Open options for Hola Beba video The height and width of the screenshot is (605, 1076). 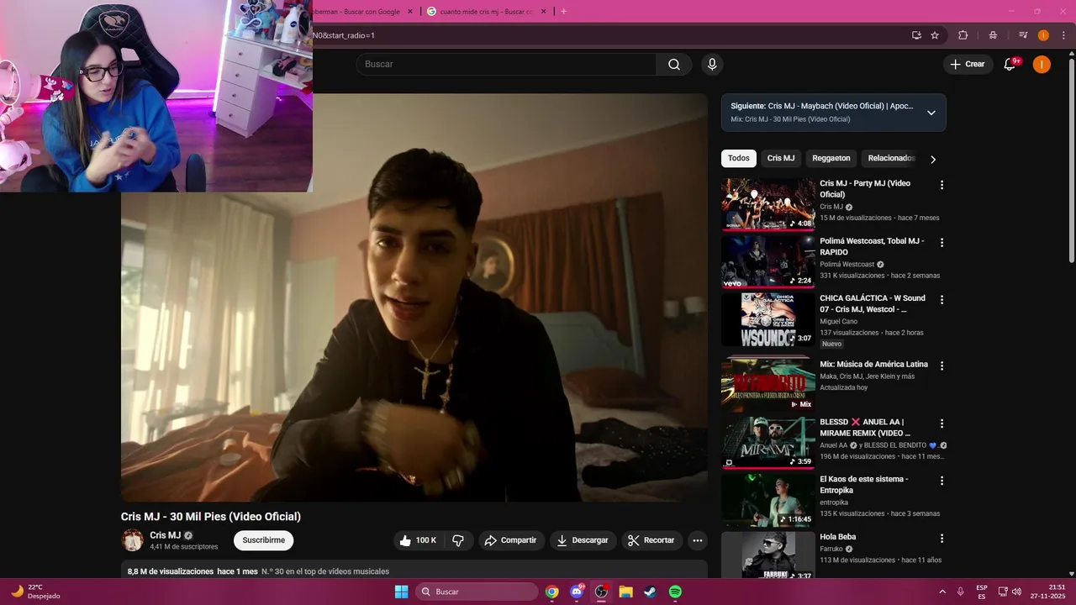941,539
